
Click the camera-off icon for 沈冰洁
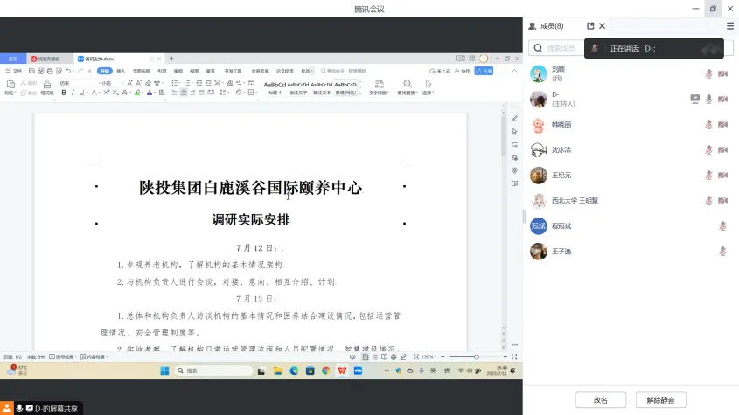coord(722,149)
